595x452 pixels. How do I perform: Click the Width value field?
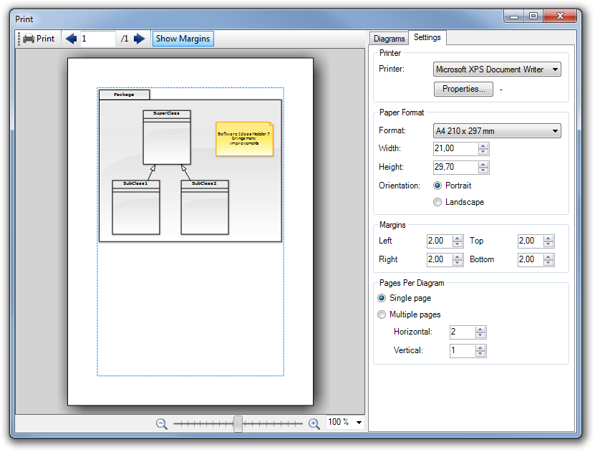coord(455,148)
